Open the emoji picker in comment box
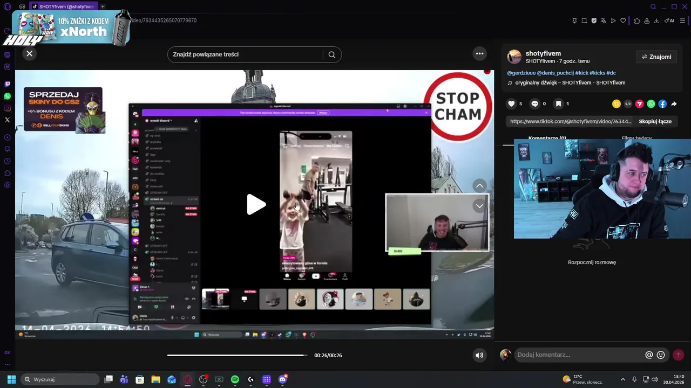 click(x=661, y=355)
